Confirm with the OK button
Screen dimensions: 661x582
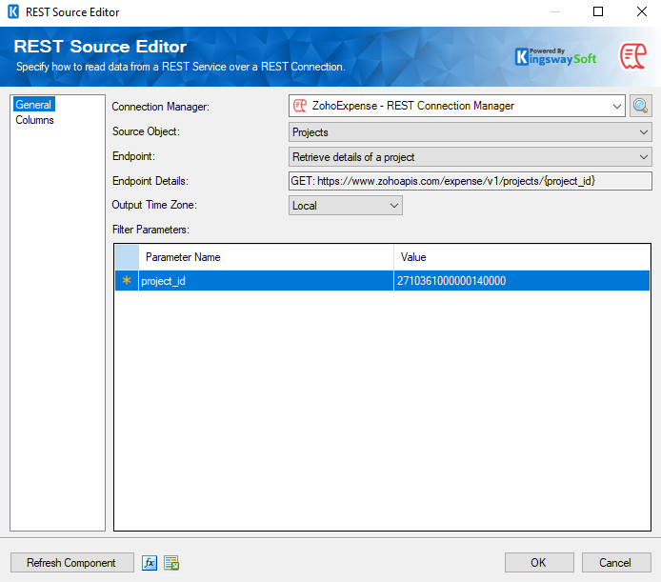coord(539,563)
